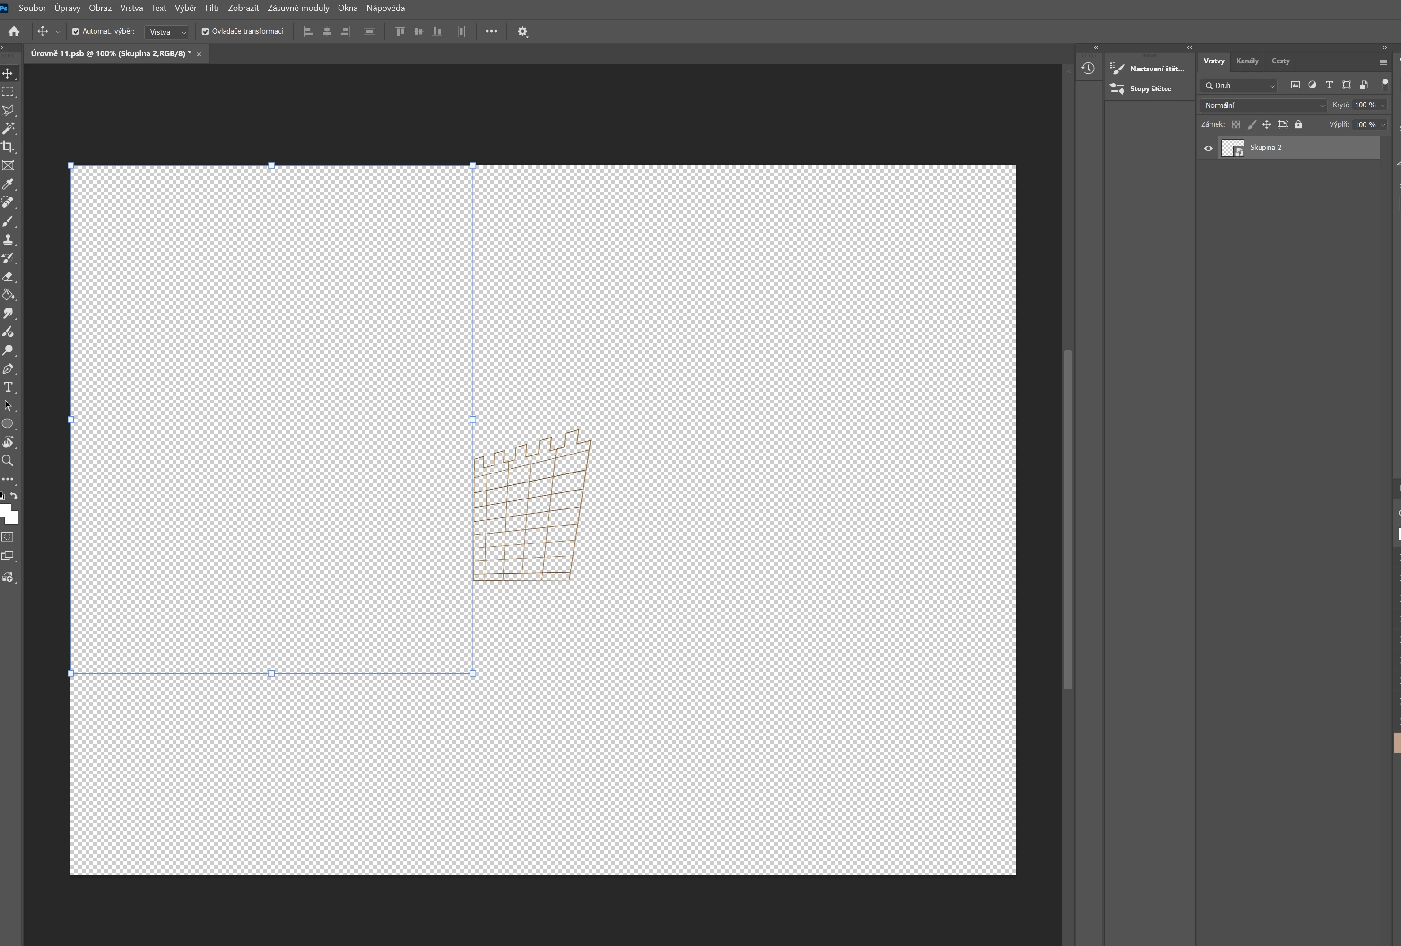
Task: Open the Layers panel hamburger menu
Action: 1384,62
